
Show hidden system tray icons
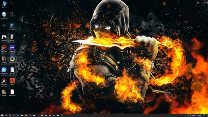pos(188,115)
